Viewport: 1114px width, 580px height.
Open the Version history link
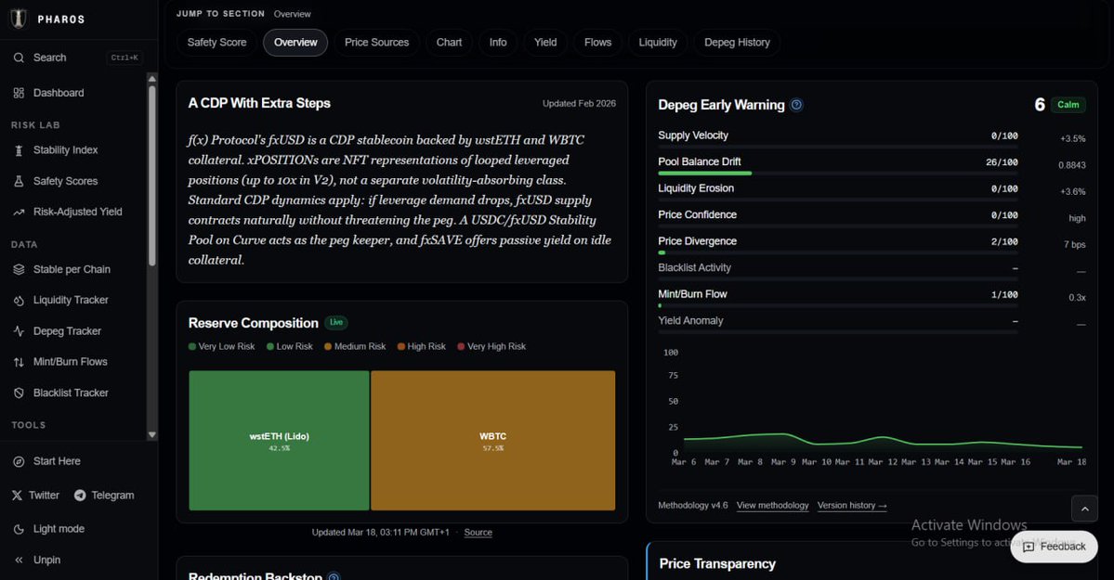[852, 506]
